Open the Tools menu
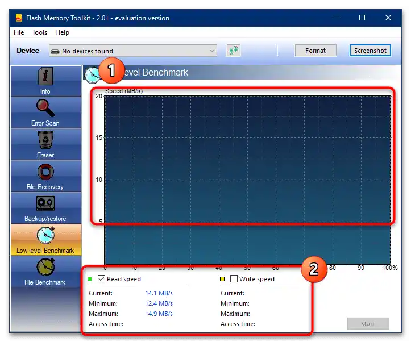This screenshot has width=411, height=342. [x=39, y=32]
